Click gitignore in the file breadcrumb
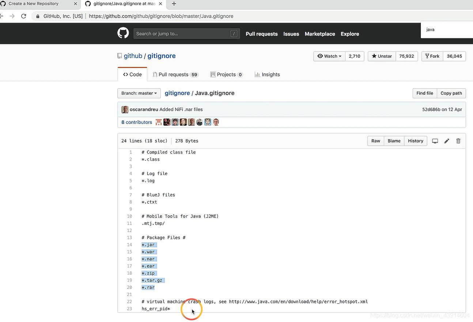Image resolution: width=473 pixels, height=322 pixels. [x=177, y=93]
